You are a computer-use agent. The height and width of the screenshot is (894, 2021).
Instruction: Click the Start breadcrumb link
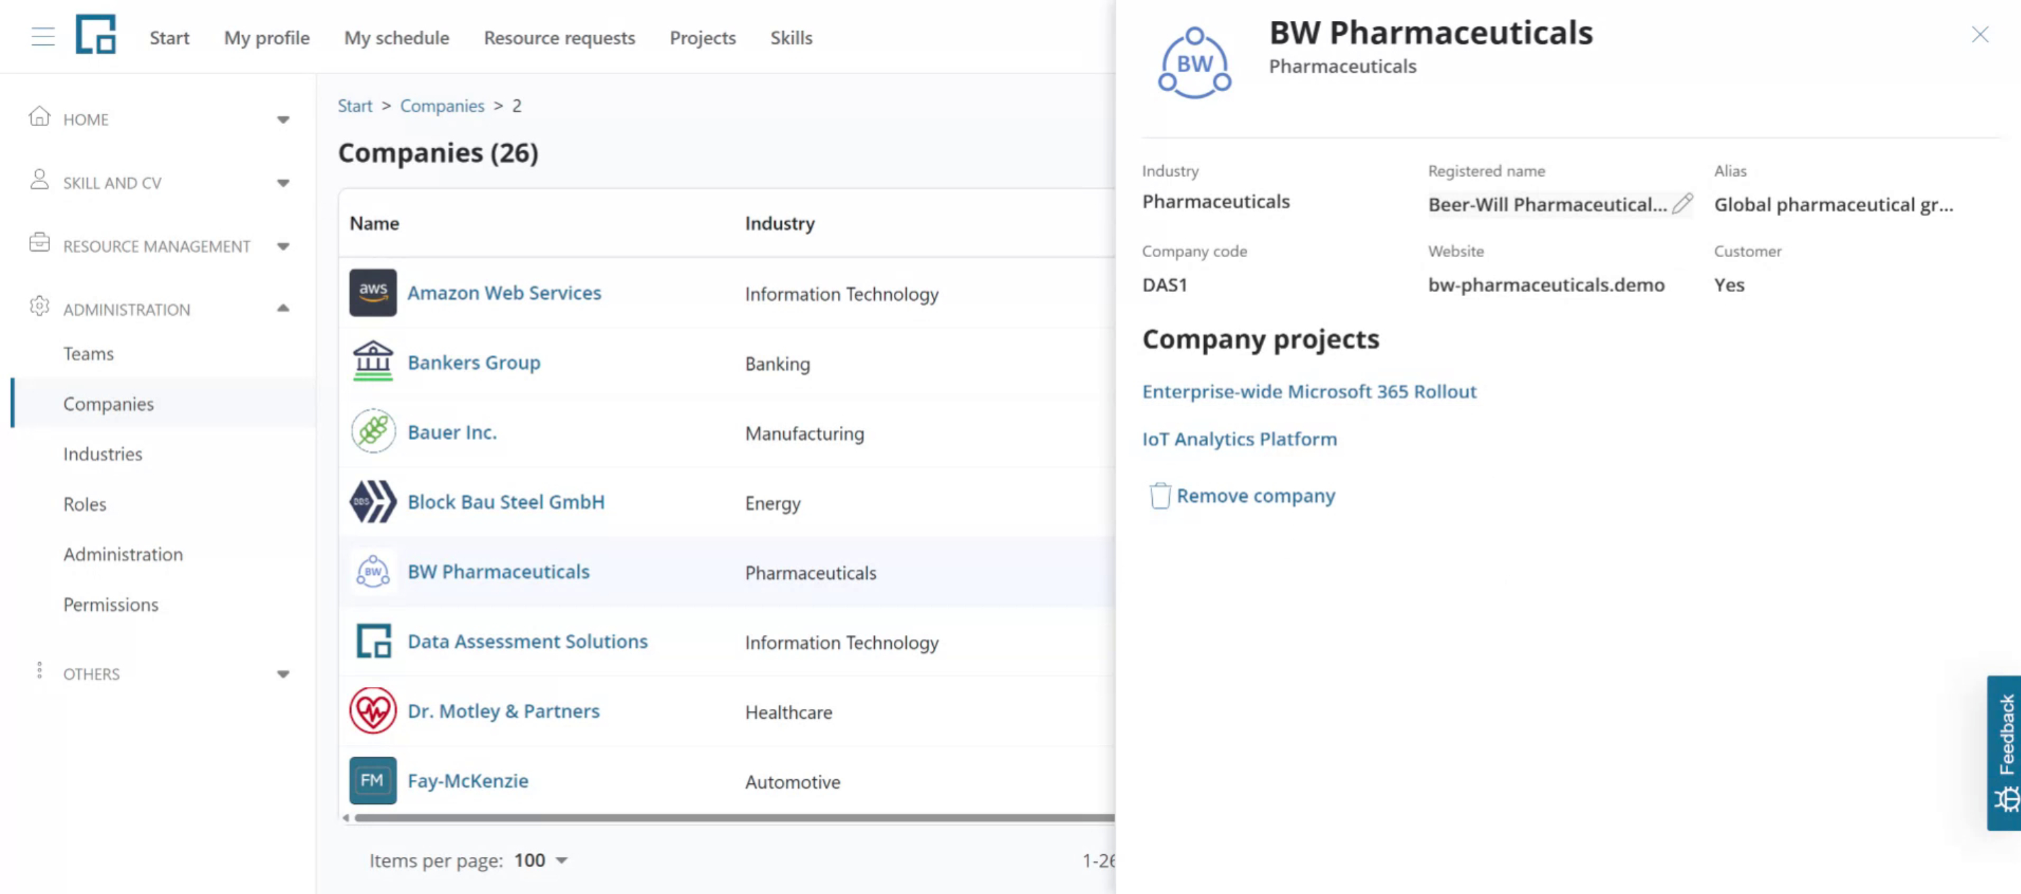click(355, 105)
